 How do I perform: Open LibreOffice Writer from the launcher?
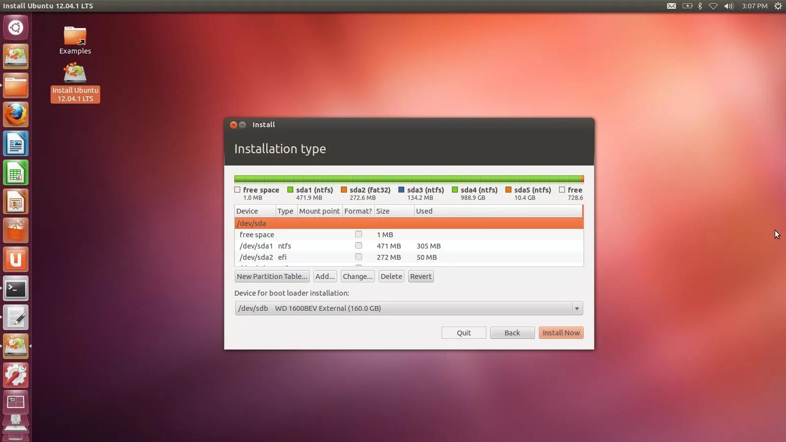(16, 143)
